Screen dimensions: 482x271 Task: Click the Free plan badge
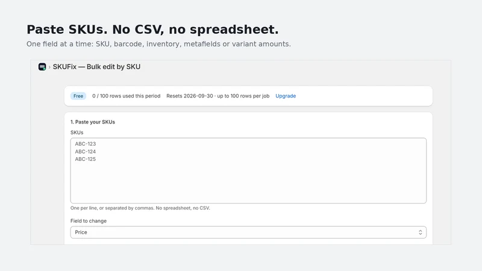[78, 96]
